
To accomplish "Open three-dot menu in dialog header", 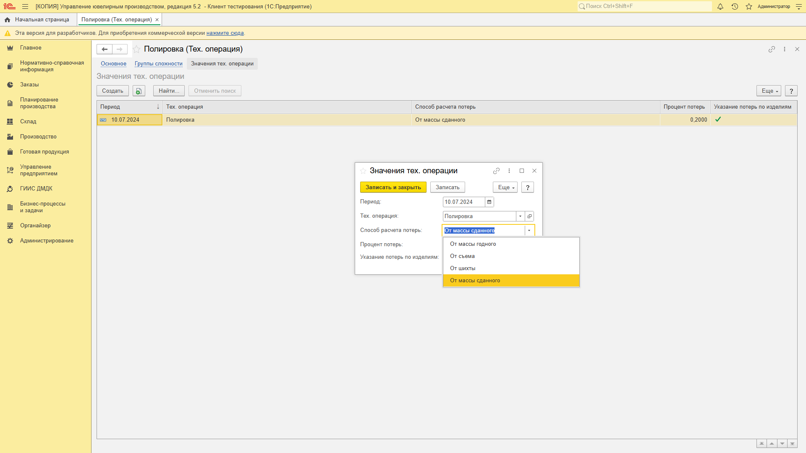I will click(509, 171).
